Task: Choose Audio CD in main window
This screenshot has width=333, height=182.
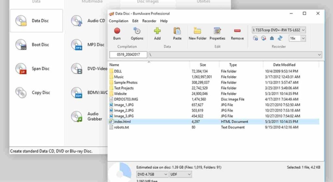Action: pyautogui.click(x=88, y=21)
